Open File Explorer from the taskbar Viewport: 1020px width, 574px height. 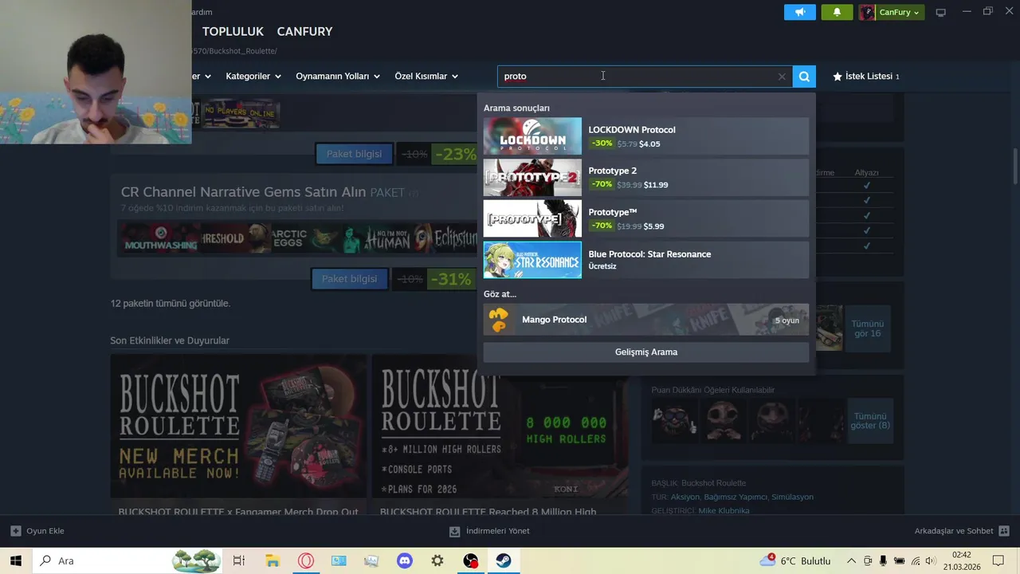coord(273,560)
